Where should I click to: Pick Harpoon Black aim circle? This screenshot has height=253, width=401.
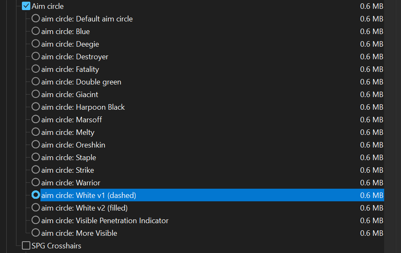(x=35, y=107)
